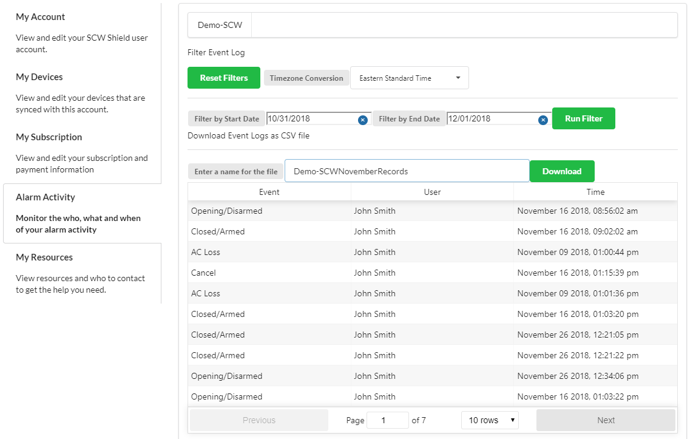693x439 pixels.
Task: Click the Demo-SCW tab
Action: tap(220, 26)
